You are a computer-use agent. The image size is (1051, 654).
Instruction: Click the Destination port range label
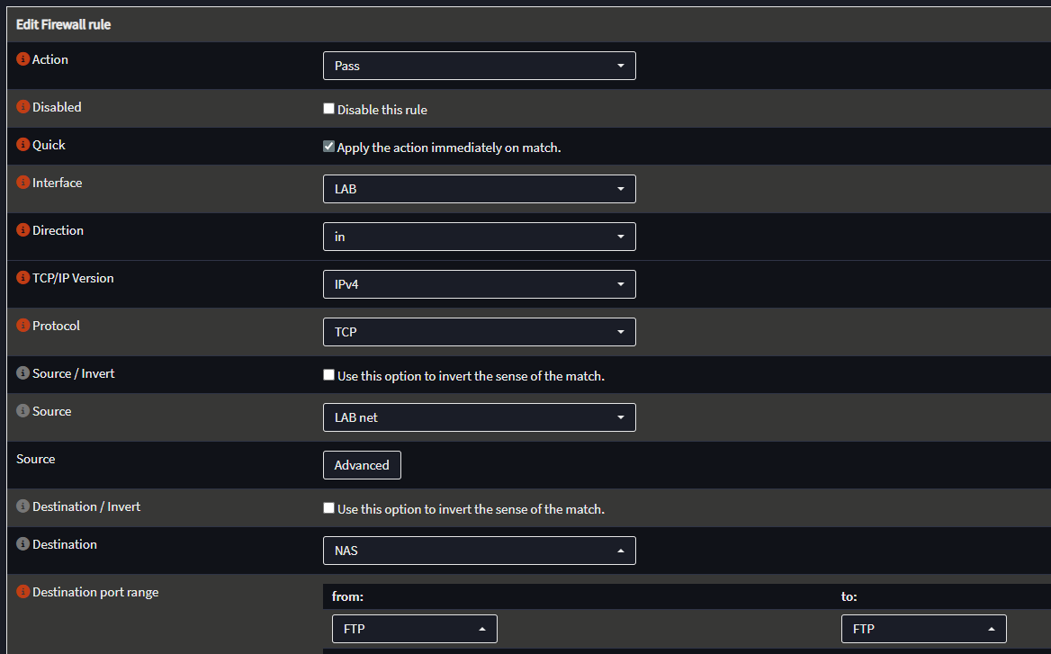(x=95, y=592)
